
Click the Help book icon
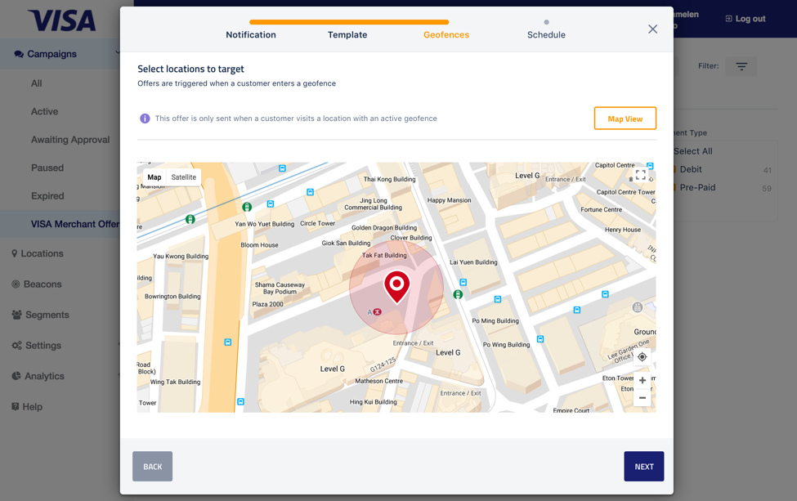pos(16,406)
